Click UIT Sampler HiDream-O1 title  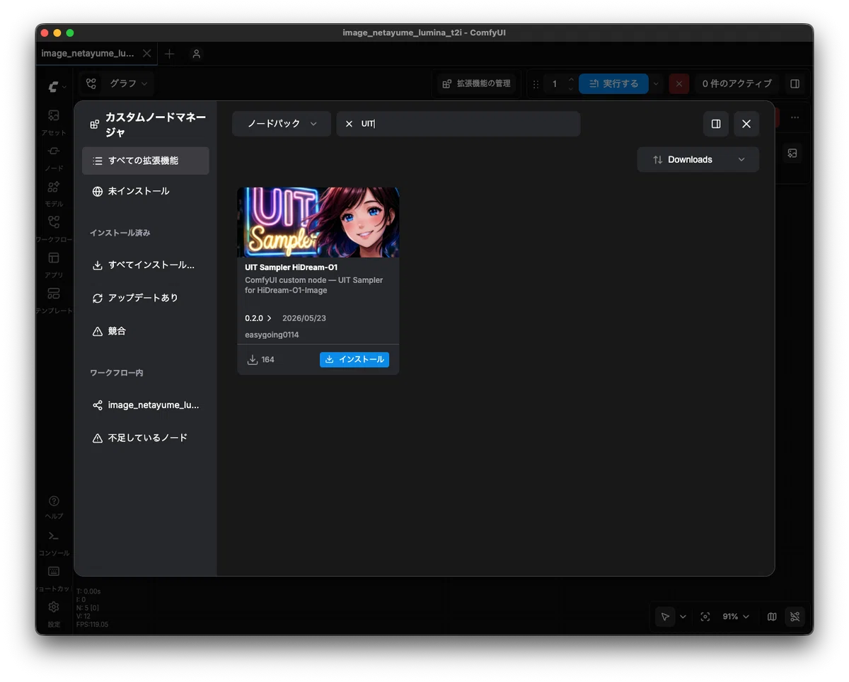tap(291, 267)
